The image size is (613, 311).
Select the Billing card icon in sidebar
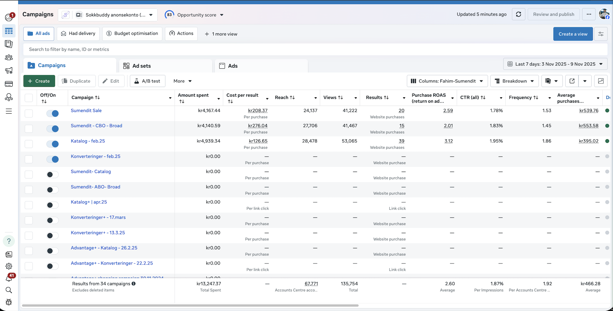[x=9, y=84]
